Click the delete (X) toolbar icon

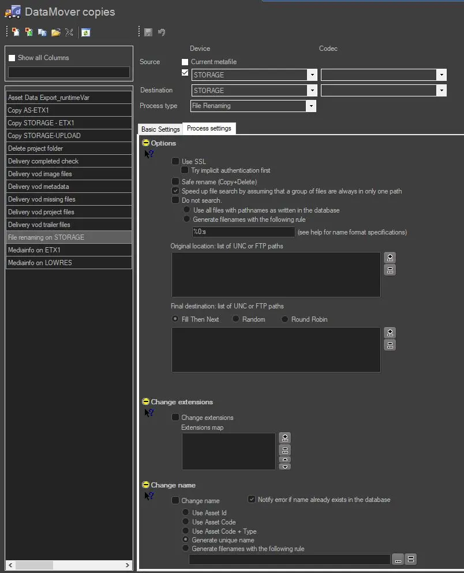click(x=69, y=32)
